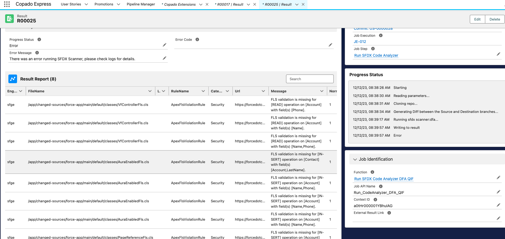Open FileName column header menu
505x239 pixels.
(x=150, y=91)
